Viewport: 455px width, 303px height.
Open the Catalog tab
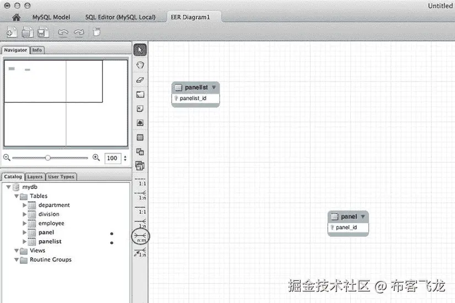(13, 177)
